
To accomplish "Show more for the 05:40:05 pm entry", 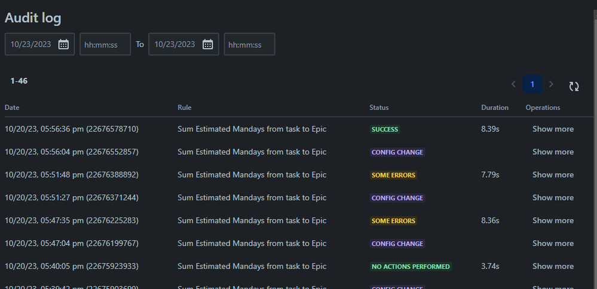I will 553,266.
